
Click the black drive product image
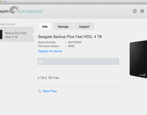pos(138,59)
